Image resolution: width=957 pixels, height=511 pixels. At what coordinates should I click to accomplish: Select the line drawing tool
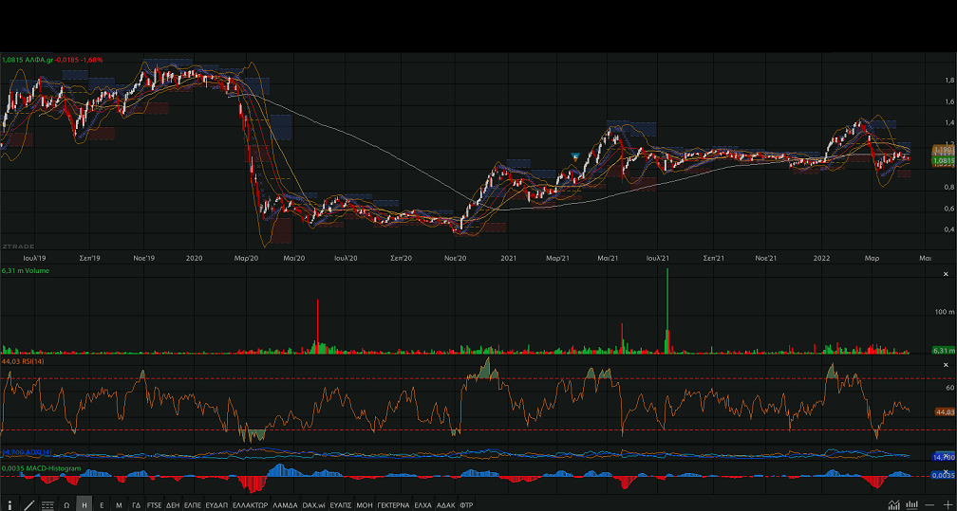tap(28, 505)
